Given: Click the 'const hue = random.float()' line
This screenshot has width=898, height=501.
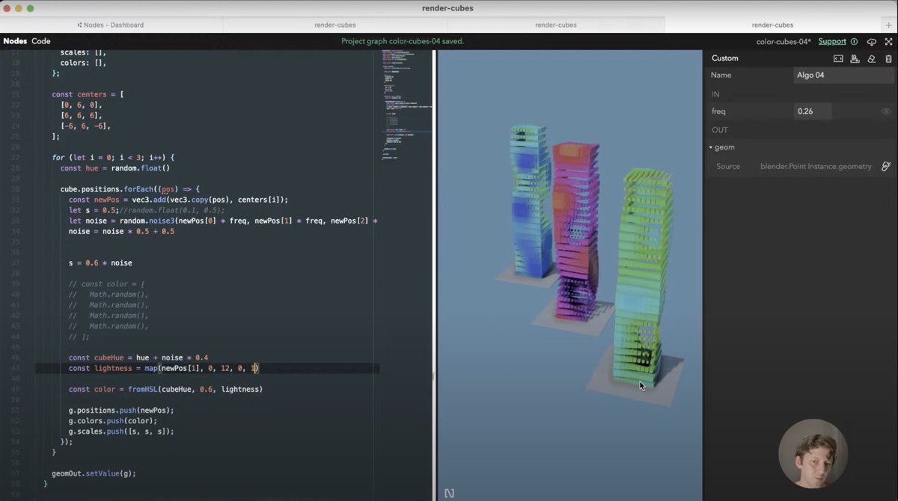Looking at the screenshot, I should pyautogui.click(x=115, y=168).
